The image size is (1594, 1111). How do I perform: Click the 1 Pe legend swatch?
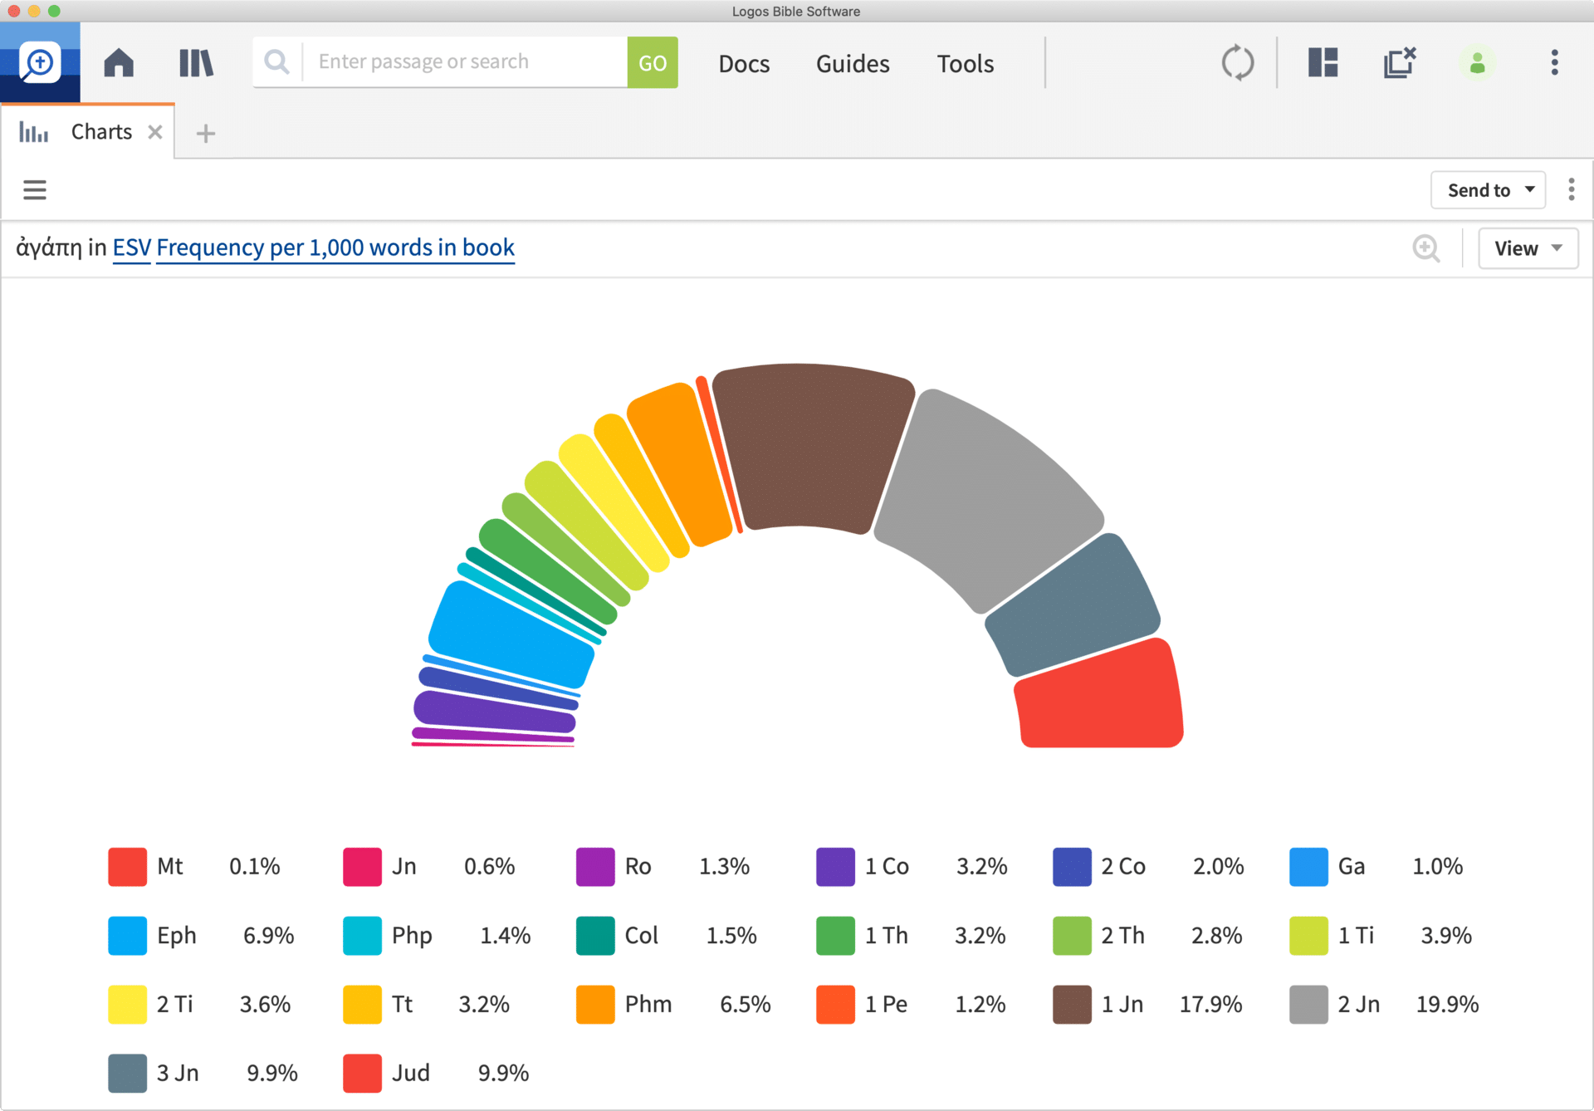[x=835, y=1005]
